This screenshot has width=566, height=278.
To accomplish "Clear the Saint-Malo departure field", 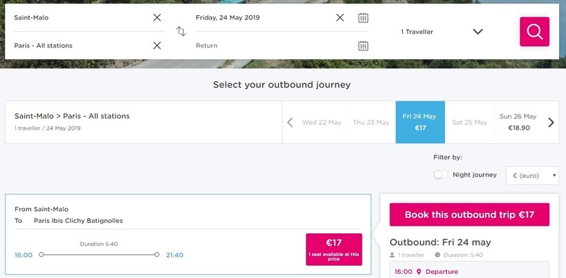I will pos(157,17).
